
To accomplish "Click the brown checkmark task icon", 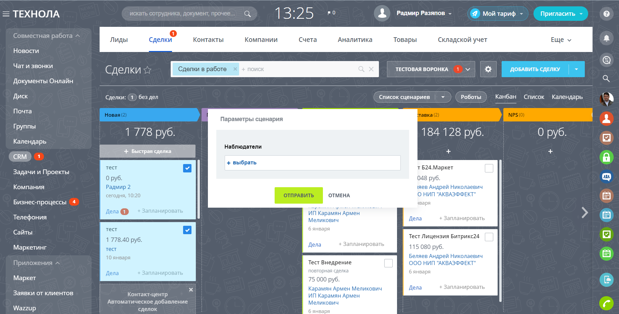I will tap(607, 138).
